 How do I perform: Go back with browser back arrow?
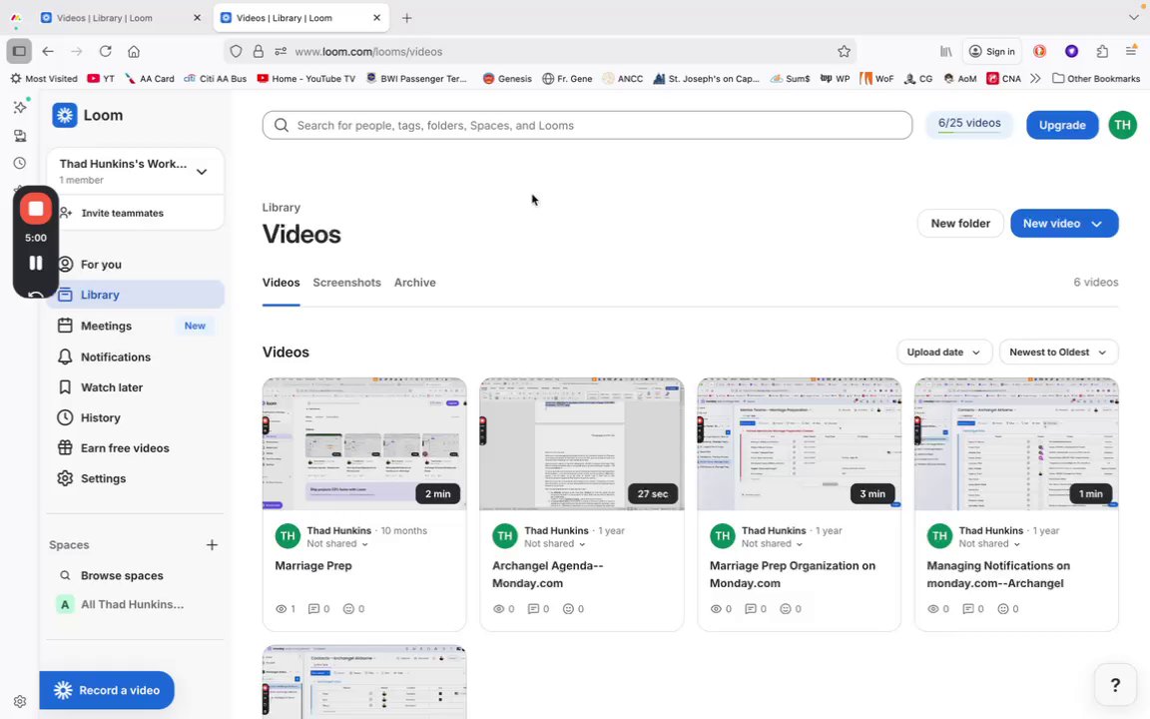pyautogui.click(x=48, y=51)
